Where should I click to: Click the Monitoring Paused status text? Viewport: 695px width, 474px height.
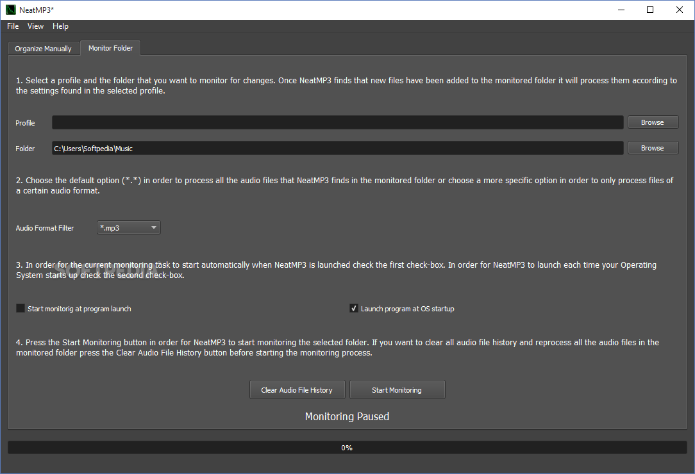(x=347, y=416)
